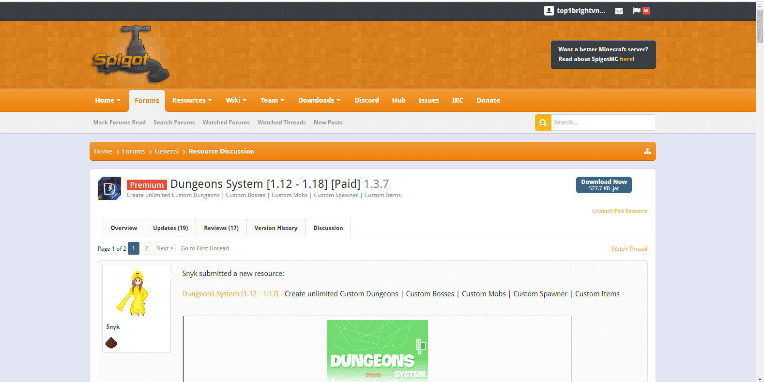Focus the Search input field
Image resolution: width=764 pixels, height=382 pixels.
[603, 122]
